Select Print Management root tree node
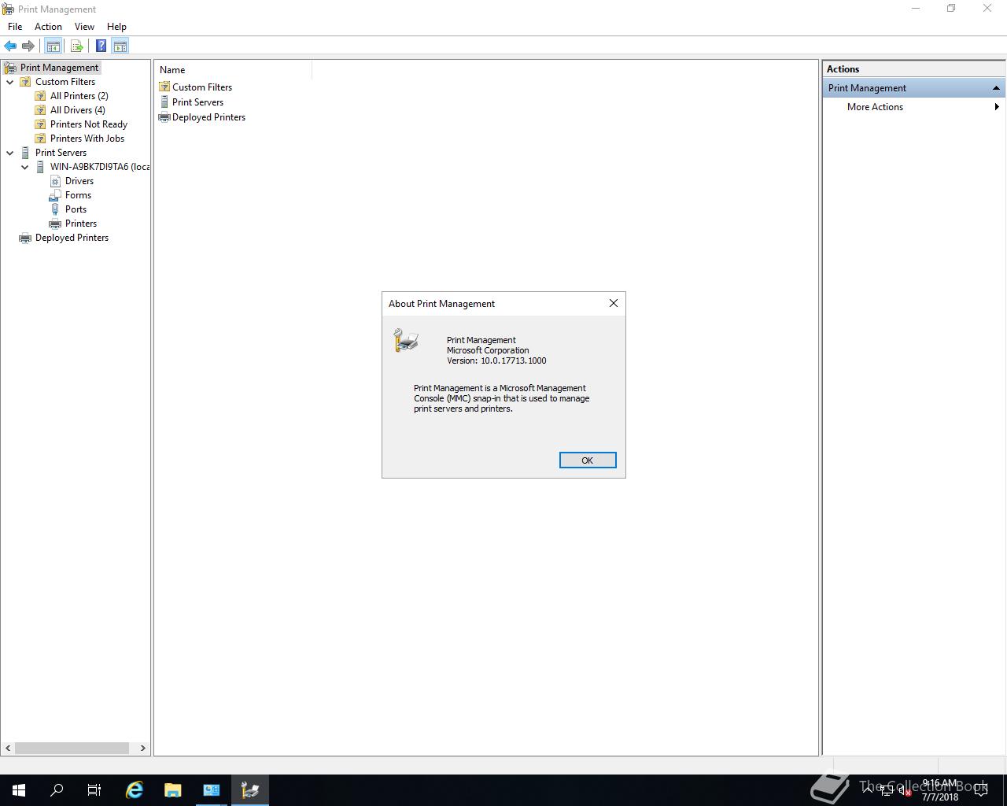Screen dimensions: 1007x806 click(x=59, y=68)
